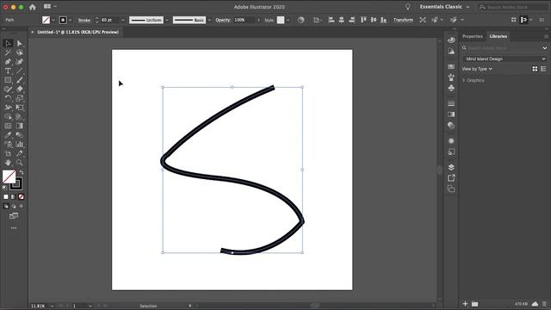Switch to the Properties tab
This screenshot has width=551, height=310.
(x=473, y=36)
